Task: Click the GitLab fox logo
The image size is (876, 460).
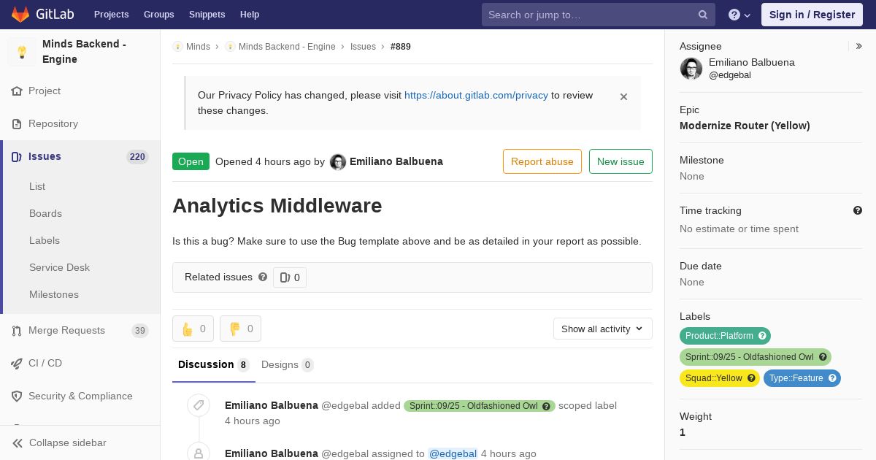Action: pos(20,14)
